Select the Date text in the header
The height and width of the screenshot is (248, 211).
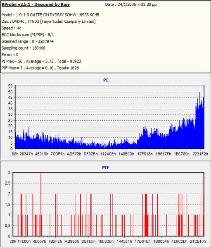[131, 5]
